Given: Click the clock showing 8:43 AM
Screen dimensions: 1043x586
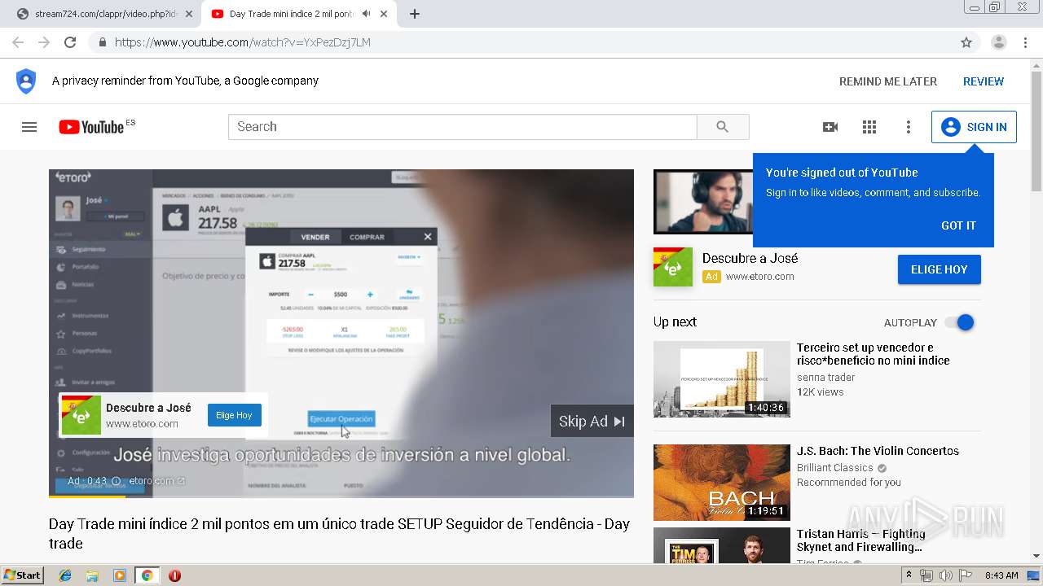Looking at the screenshot, I should click(x=1001, y=575).
